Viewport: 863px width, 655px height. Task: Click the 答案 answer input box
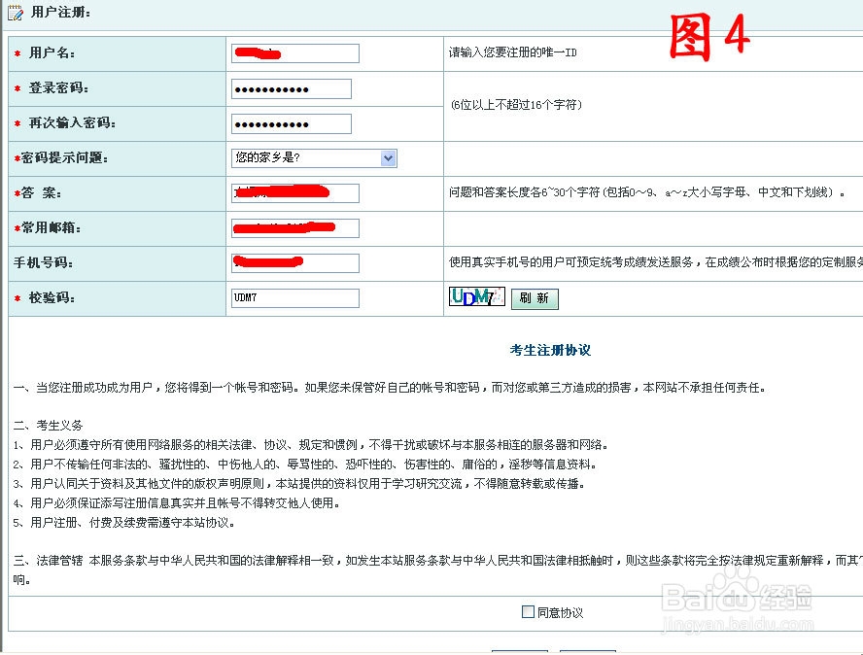pyautogui.click(x=294, y=193)
